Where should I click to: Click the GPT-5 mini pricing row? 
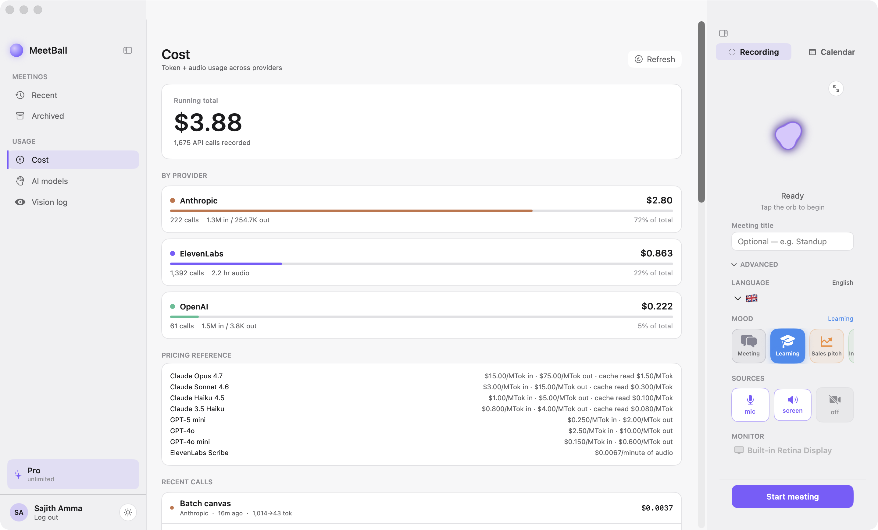[x=421, y=420]
